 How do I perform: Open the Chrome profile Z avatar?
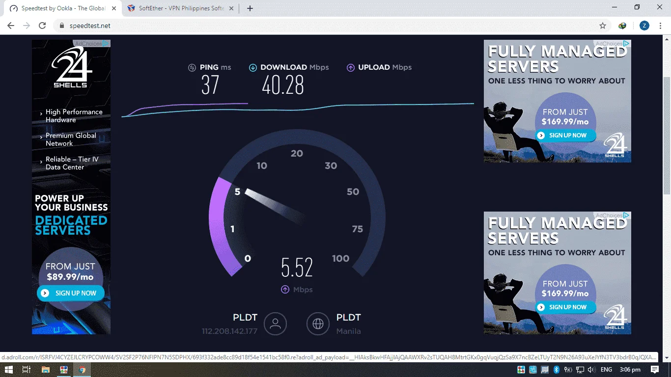coord(644,26)
